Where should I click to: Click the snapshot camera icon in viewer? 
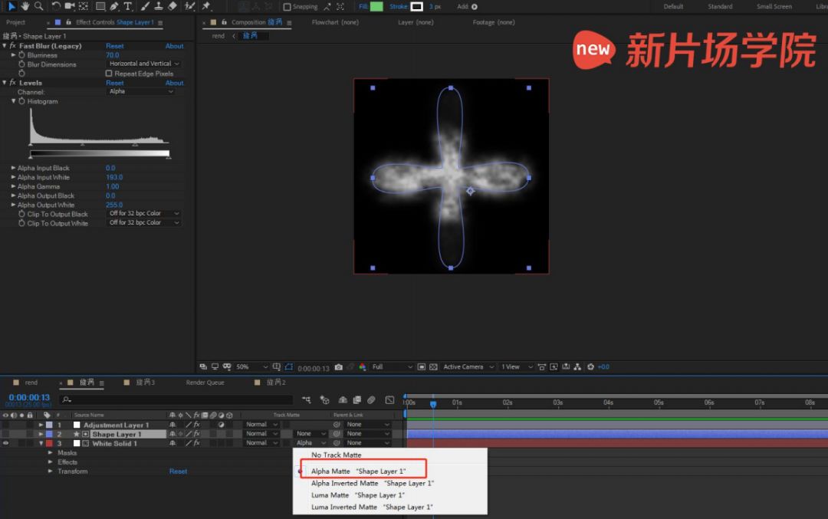coord(338,367)
